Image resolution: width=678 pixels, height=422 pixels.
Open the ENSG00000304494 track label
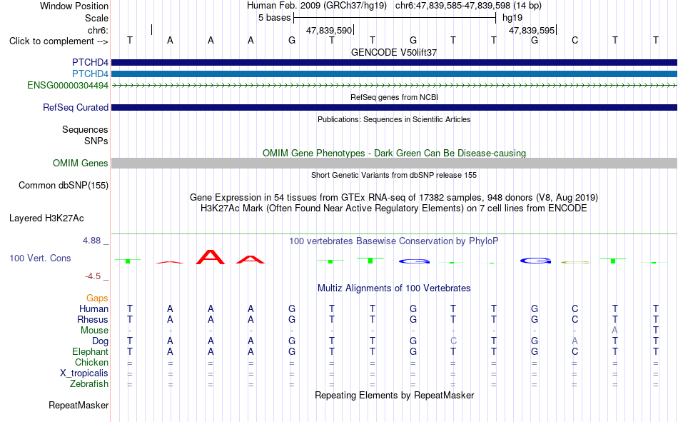click(68, 85)
